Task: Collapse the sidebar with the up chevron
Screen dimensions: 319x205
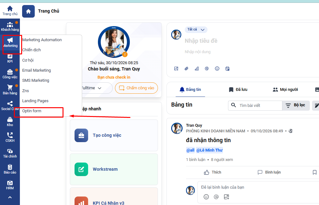Action: coord(10,197)
